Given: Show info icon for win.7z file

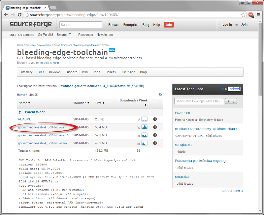Looking at the screenshot, I should coord(155,135).
